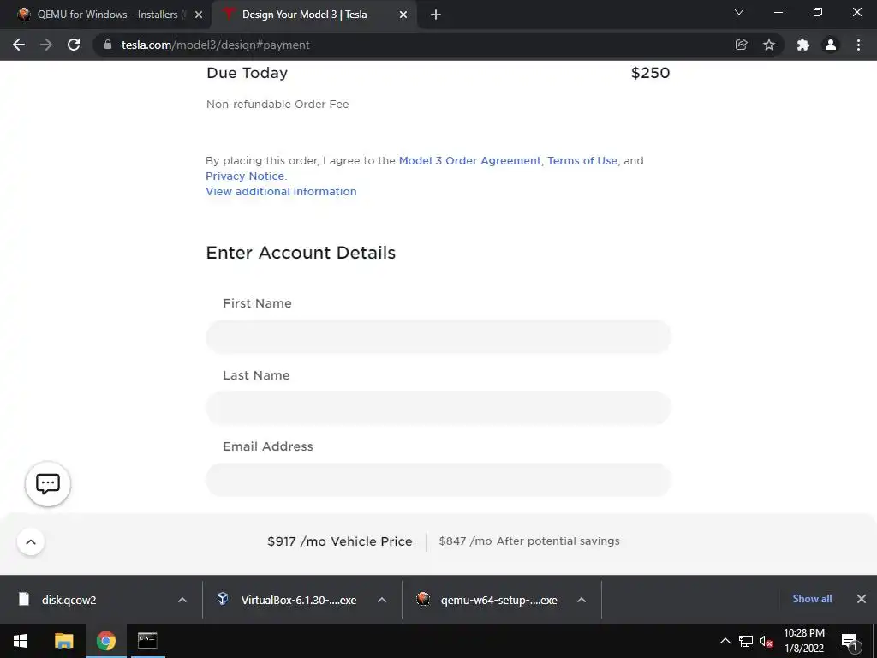Click the Due Today $250 amount
This screenshot has width=877, height=658.
tap(650, 73)
